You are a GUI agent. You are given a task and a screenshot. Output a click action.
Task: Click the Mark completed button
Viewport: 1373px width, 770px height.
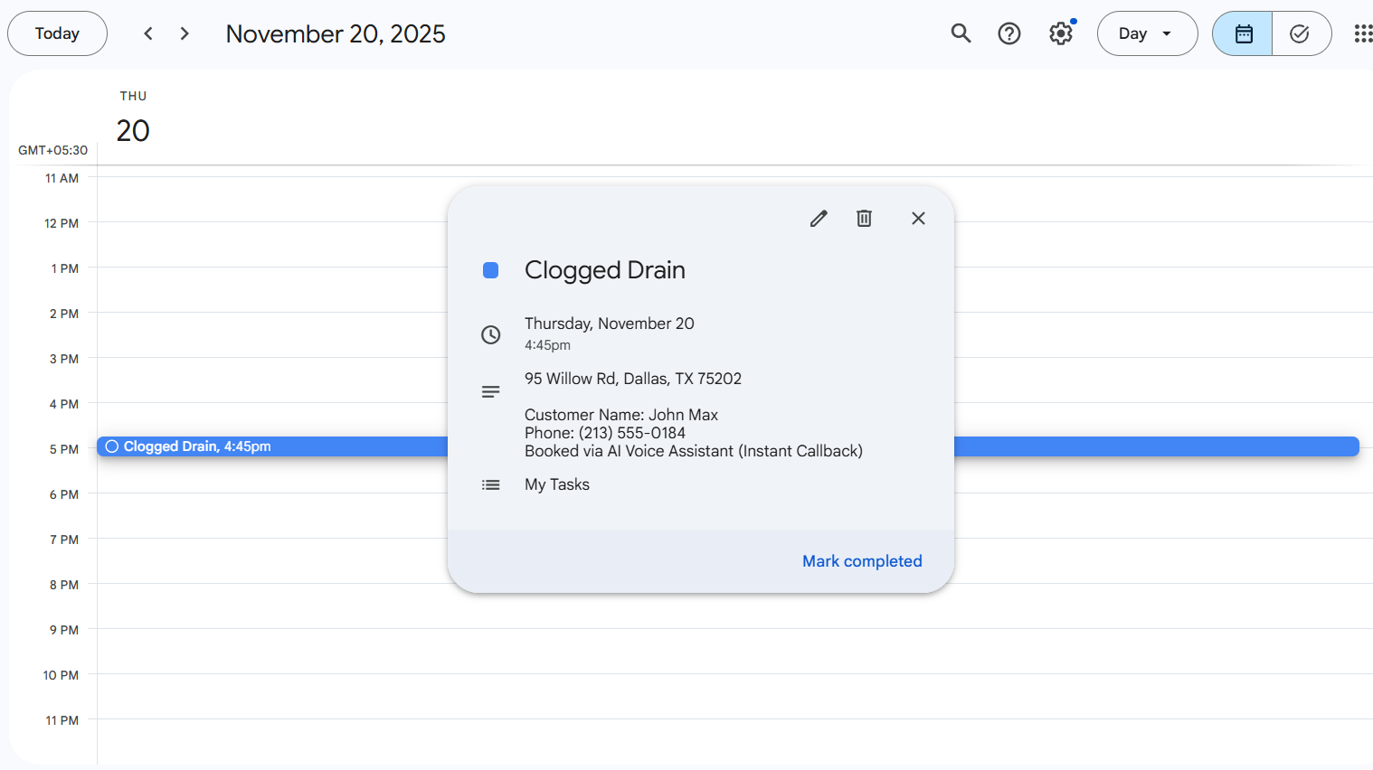[x=861, y=561]
